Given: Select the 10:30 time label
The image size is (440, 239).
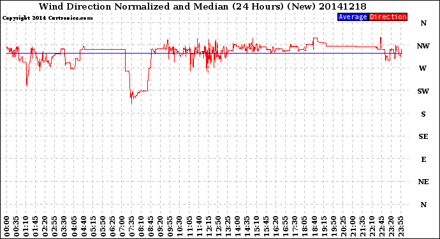Looking at the screenshot, I should [180, 226].
